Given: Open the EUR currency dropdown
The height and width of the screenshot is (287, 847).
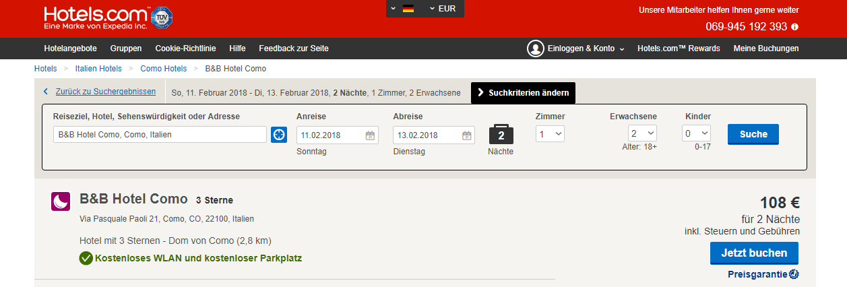Looking at the screenshot, I should [x=443, y=9].
